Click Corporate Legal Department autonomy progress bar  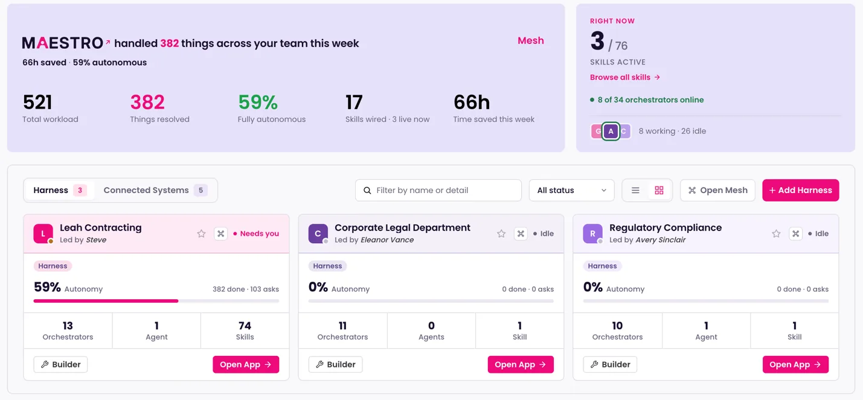431,300
